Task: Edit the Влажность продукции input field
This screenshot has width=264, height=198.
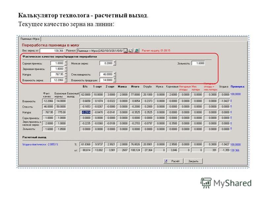Action: click(106, 80)
